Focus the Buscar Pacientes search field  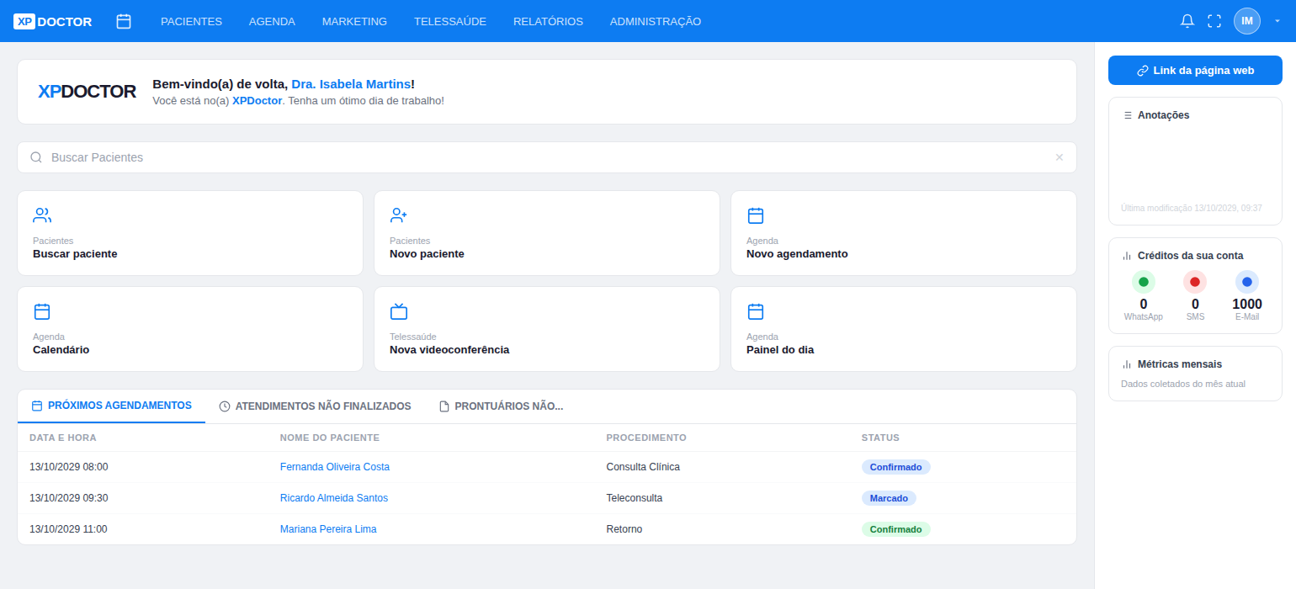pos(547,157)
